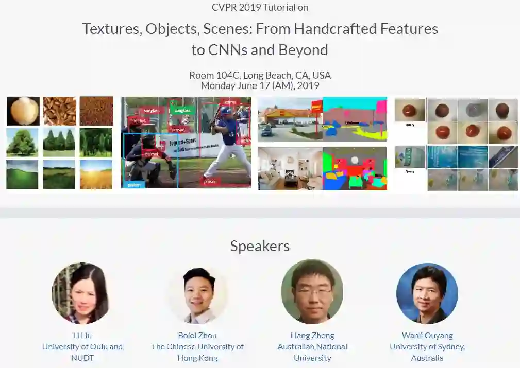Click 'Room 104C, Long Beach, CA, USA'
520x368 pixels.
pyautogui.click(x=260, y=75)
